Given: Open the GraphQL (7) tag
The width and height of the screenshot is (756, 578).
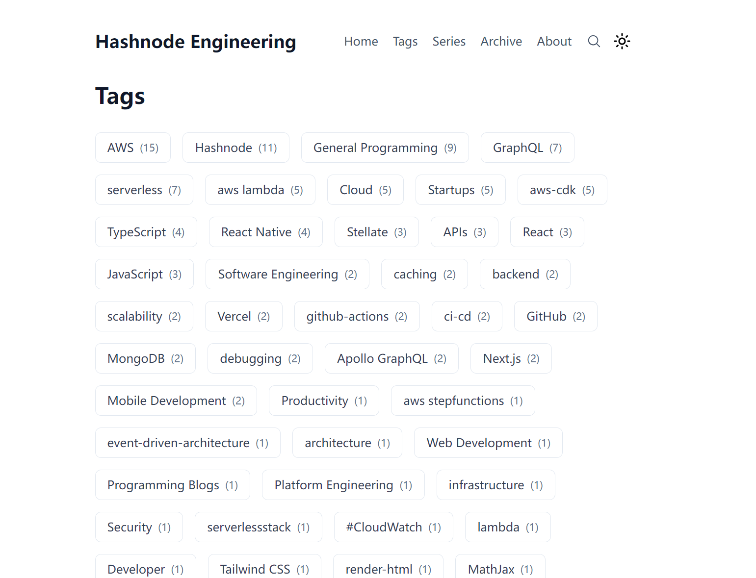Looking at the screenshot, I should (x=527, y=148).
